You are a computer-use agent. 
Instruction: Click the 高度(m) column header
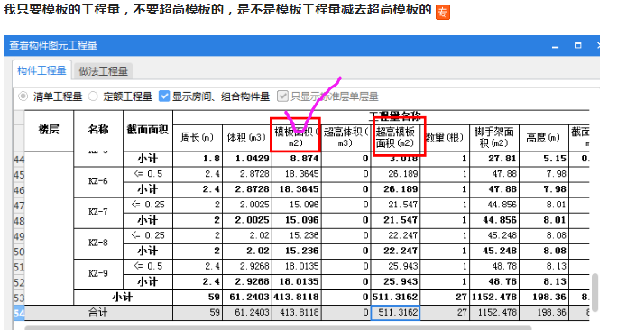544,138
